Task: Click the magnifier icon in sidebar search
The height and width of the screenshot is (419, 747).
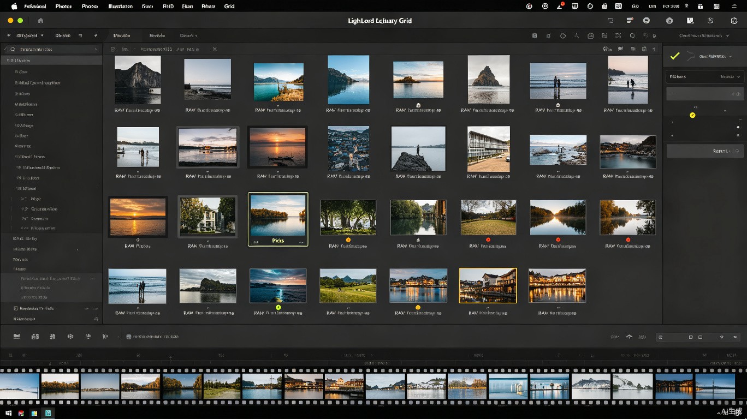Action: click(x=13, y=49)
